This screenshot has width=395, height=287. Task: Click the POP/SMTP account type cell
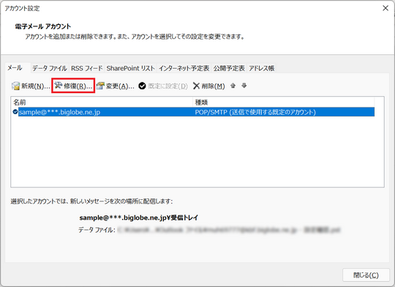[255, 112]
